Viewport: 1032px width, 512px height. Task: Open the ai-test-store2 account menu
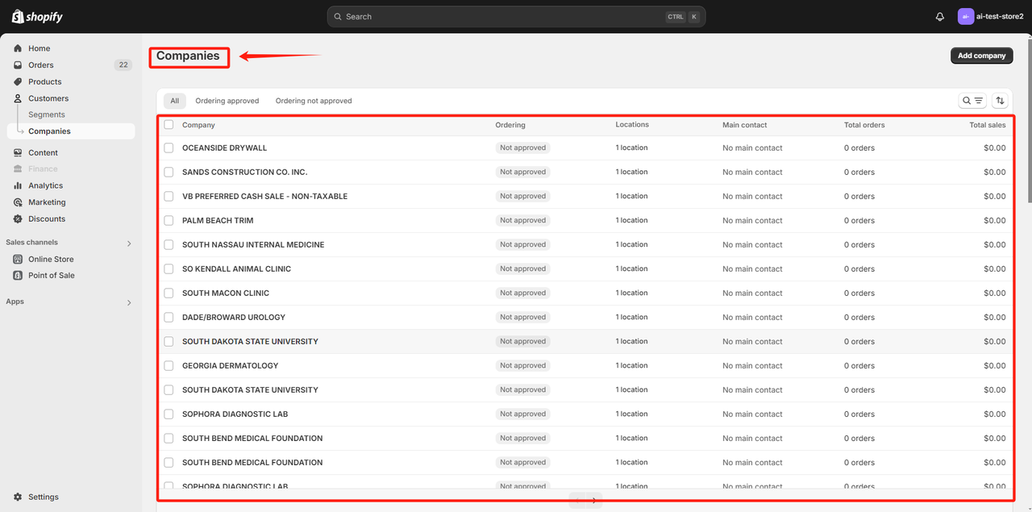991,16
